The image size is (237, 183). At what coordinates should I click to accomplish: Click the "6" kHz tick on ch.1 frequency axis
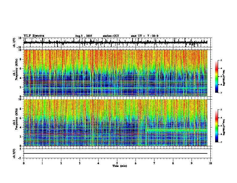pyautogui.click(x=21, y=68)
